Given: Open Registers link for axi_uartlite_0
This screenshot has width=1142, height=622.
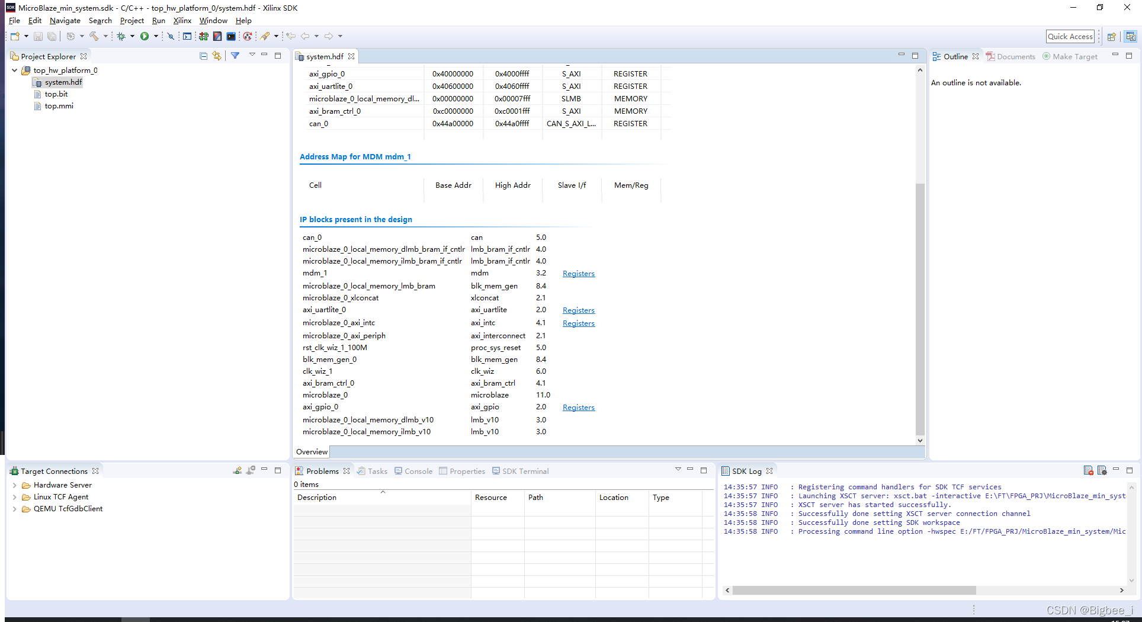Looking at the screenshot, I should tap(579, 310).
